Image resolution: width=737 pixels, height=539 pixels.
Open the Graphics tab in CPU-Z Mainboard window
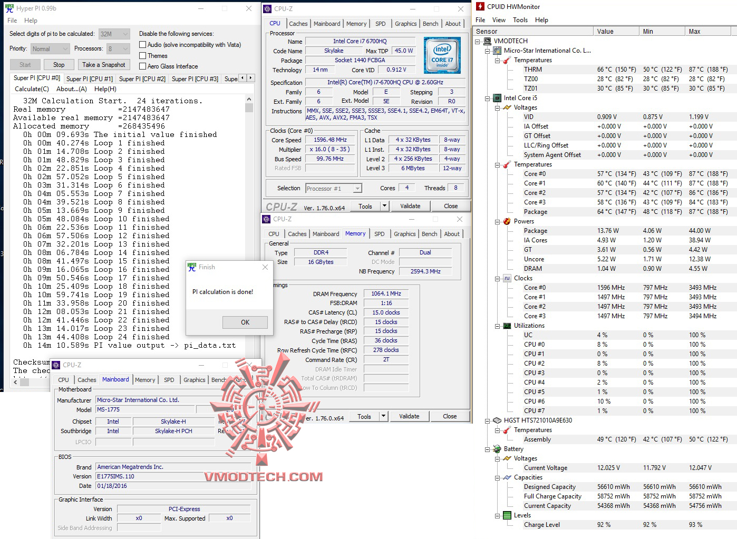(195, 380)
